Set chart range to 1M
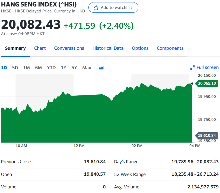Image resolution: width=220 pixels, height=193 pixels. click(x=27, y=68)
